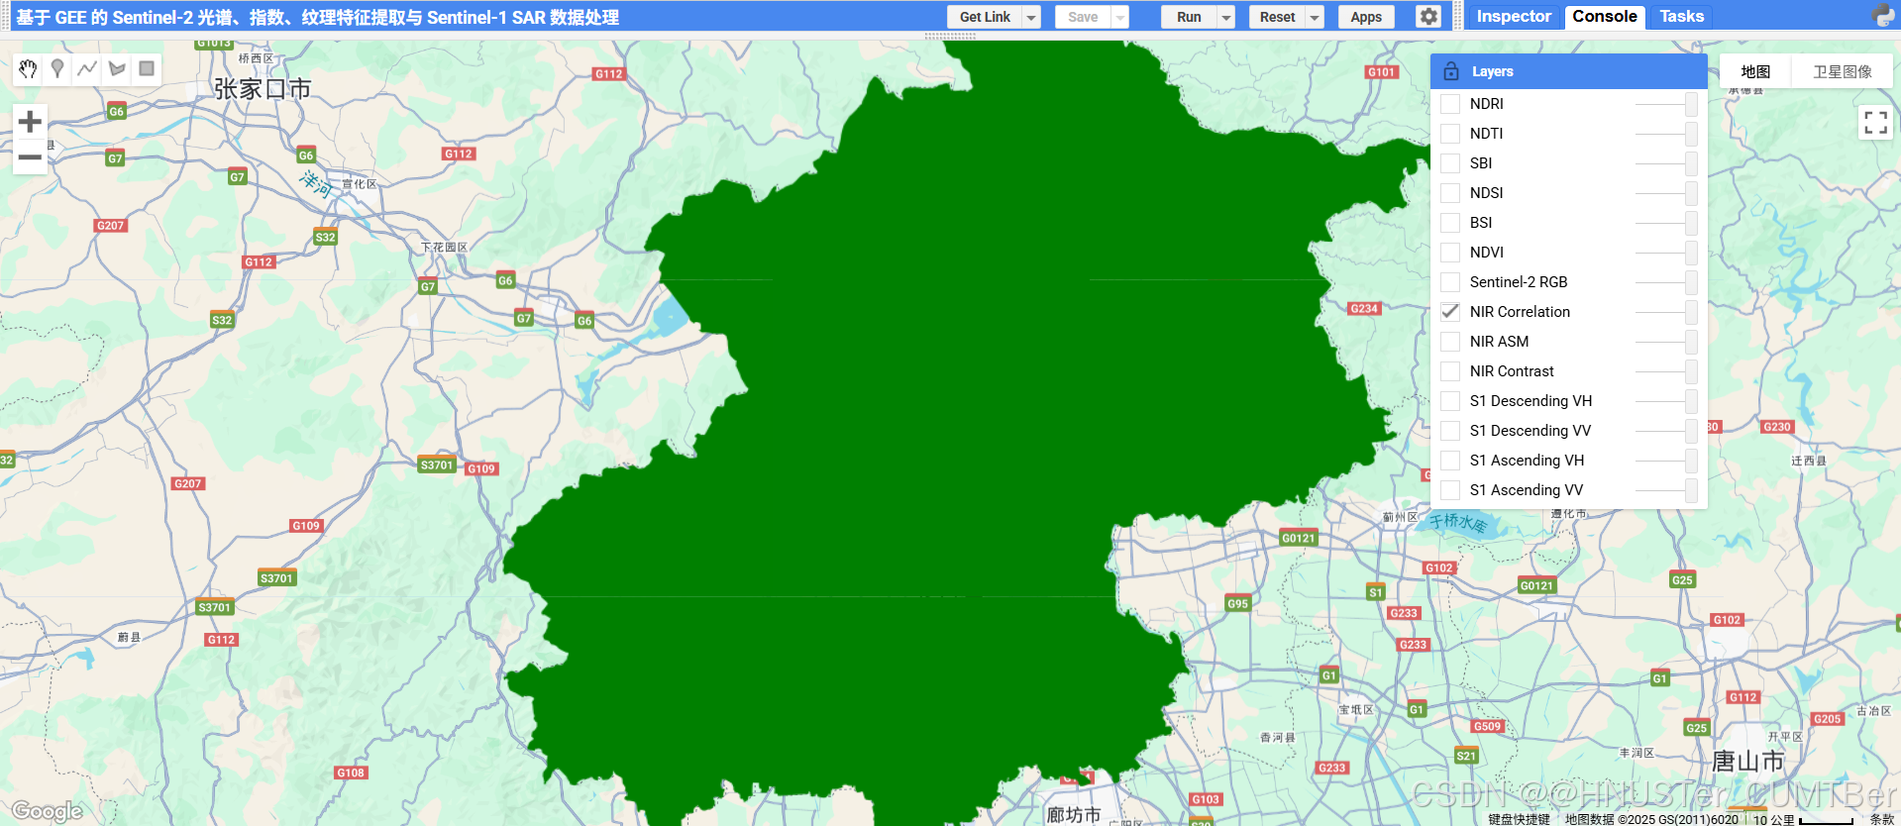Turn on the NDVI layer

(x=1450, y=253)
